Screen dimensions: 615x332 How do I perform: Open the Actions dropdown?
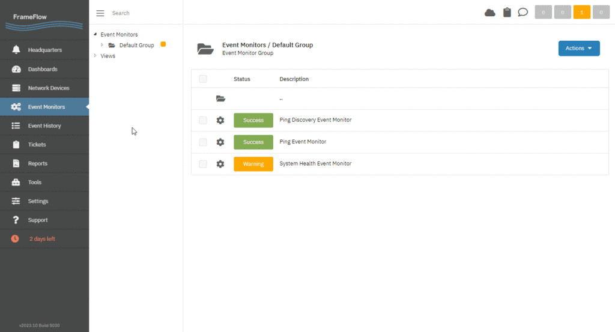[x=579, y=48]
